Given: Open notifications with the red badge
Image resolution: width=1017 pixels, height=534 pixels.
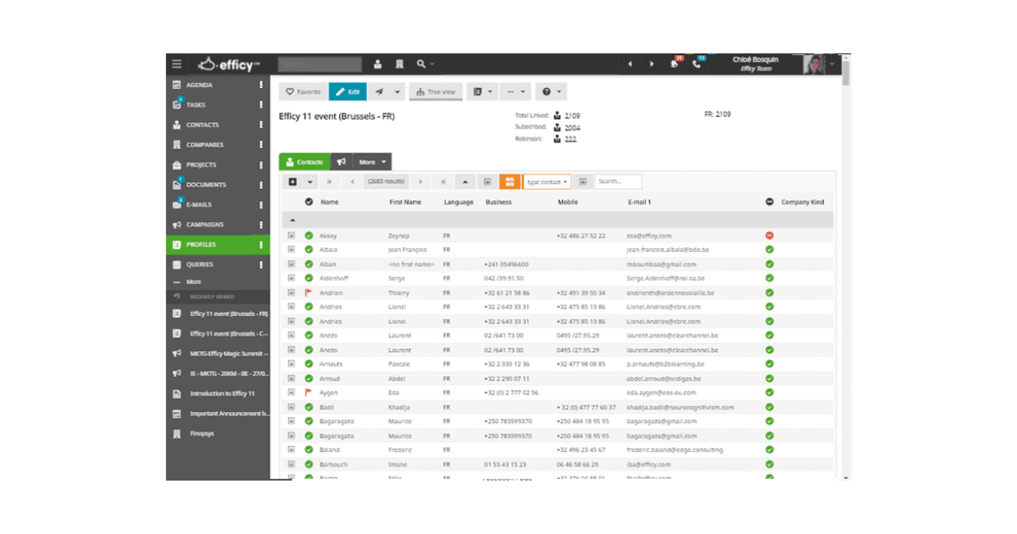Looking at the screenshot, I should click(675, 63).
